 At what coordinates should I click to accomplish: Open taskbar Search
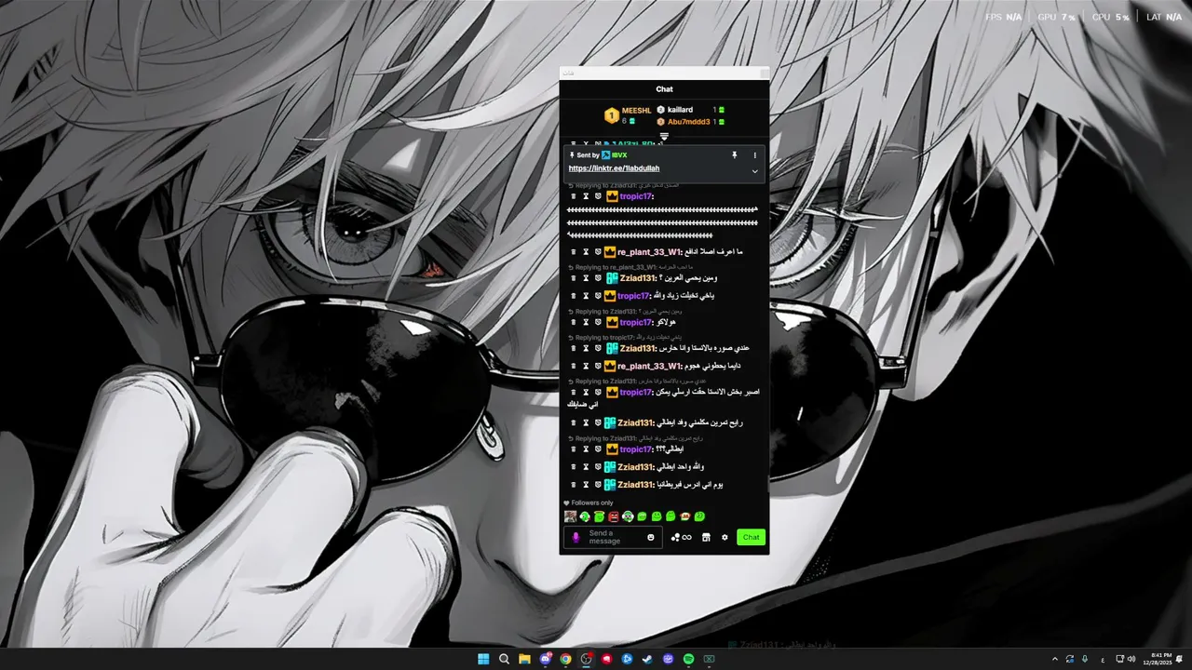[x=504, y=659]
